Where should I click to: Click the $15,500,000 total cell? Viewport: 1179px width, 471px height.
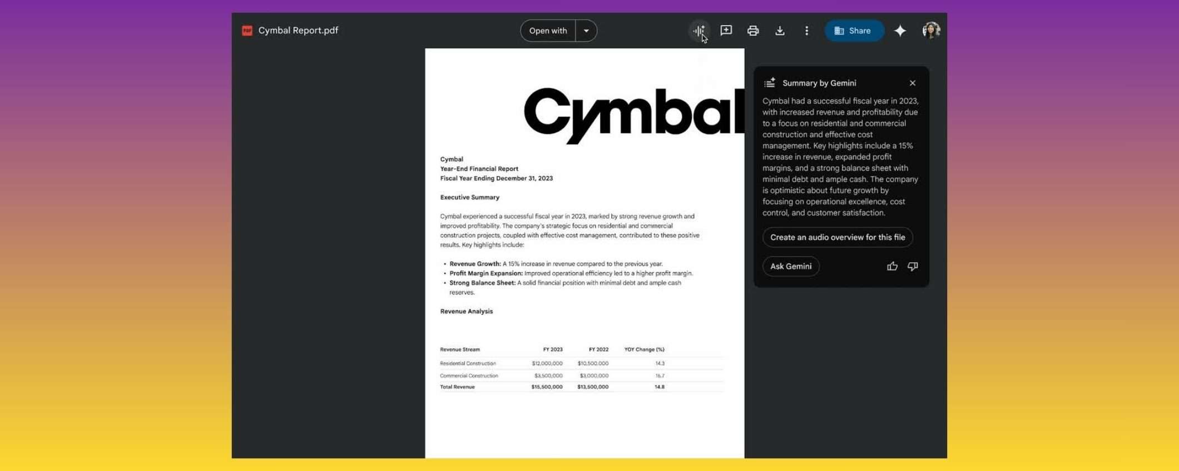[x=547, y=387]
